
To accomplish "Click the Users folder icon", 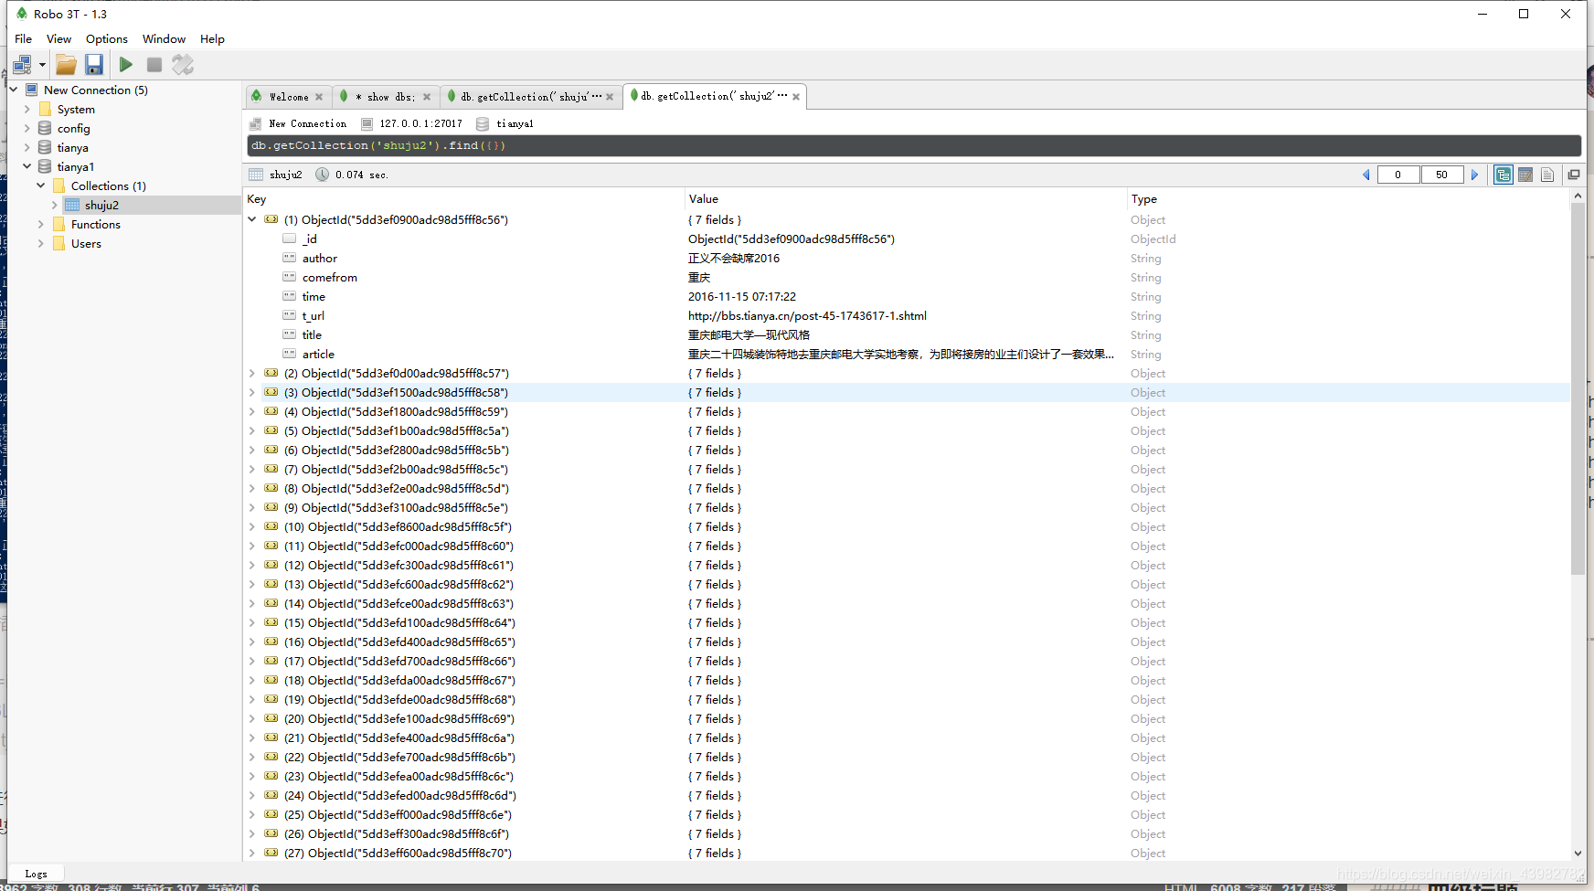I will click(x=59, y=243).
